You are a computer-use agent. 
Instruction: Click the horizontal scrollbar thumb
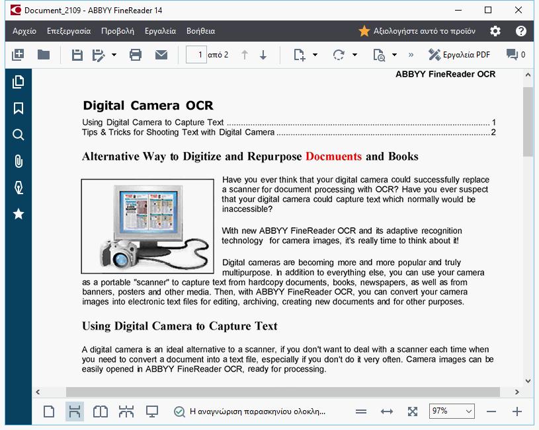pyautogui.click(x=283, y=392)
